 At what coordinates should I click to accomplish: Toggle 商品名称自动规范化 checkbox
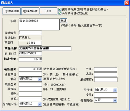pos(60,13)
